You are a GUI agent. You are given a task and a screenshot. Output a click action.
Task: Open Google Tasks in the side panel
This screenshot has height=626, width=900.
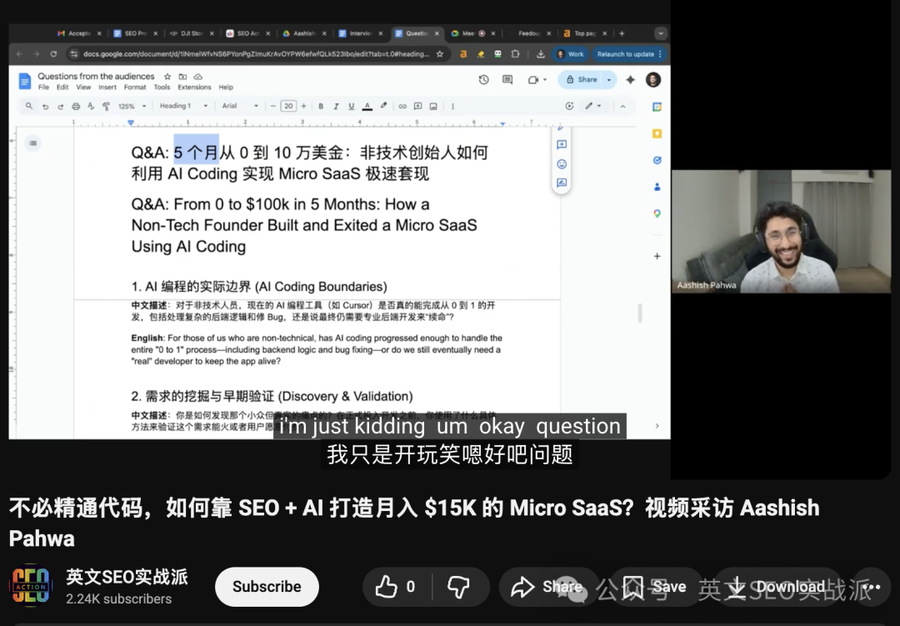point(657,160)
